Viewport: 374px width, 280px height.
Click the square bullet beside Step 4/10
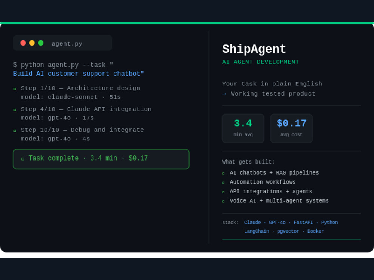[15, 110]
